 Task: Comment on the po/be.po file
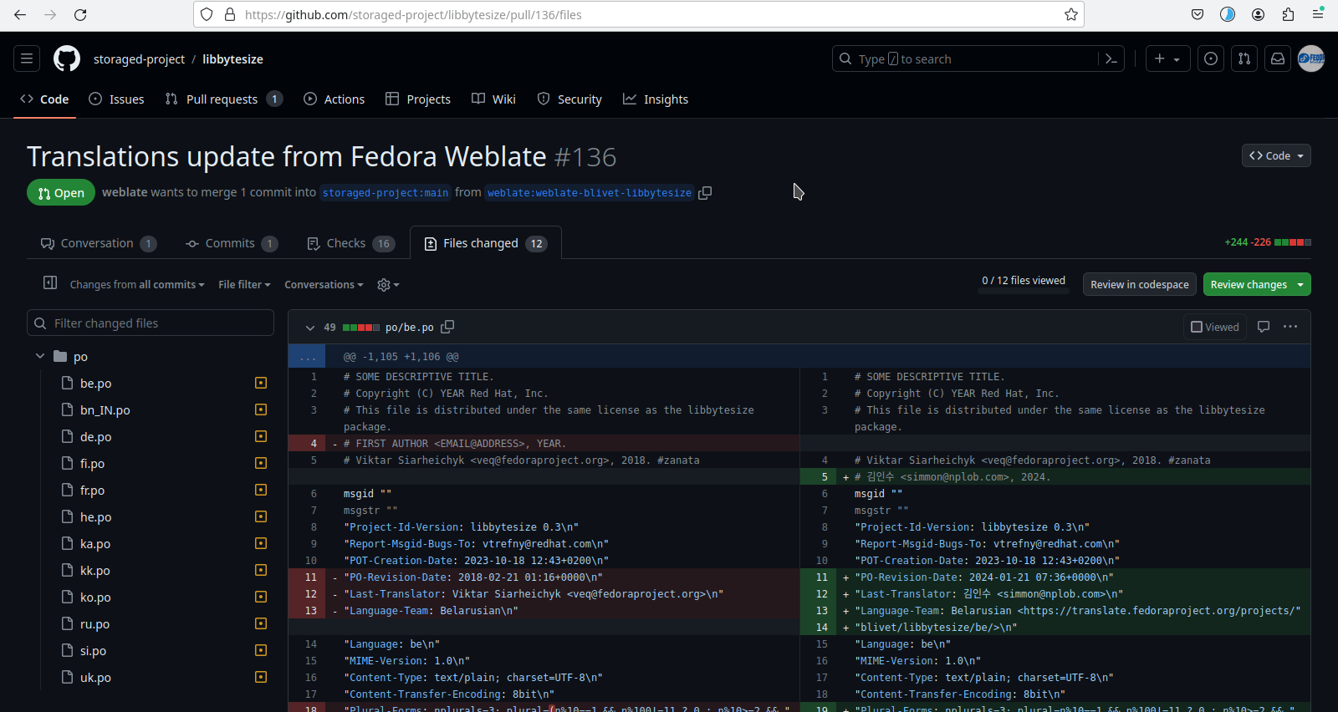pos(1264,327)
